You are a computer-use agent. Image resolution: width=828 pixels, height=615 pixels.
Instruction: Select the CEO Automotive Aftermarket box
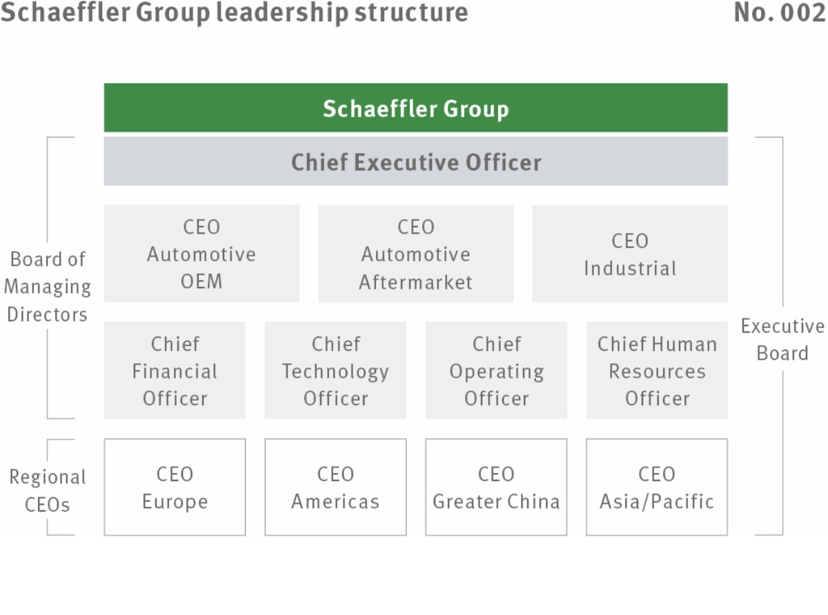pyautogui.click(x=415, y=254)
